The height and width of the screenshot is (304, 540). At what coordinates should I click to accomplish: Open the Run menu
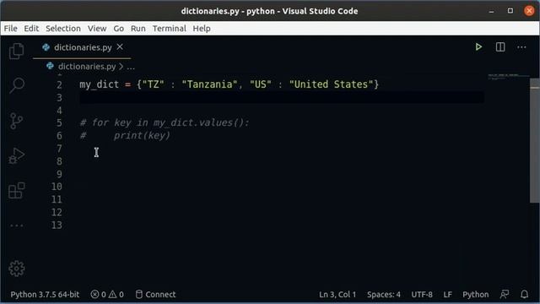pyautogui.click(x=138, y=28)
